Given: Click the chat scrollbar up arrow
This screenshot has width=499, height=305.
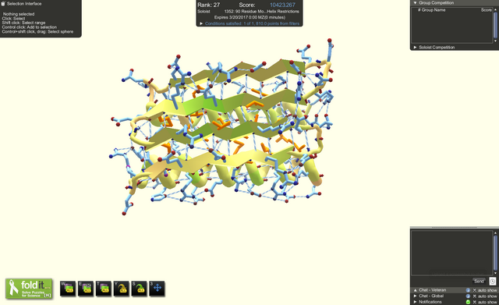Looking at the screenshot, I should 495,233.
